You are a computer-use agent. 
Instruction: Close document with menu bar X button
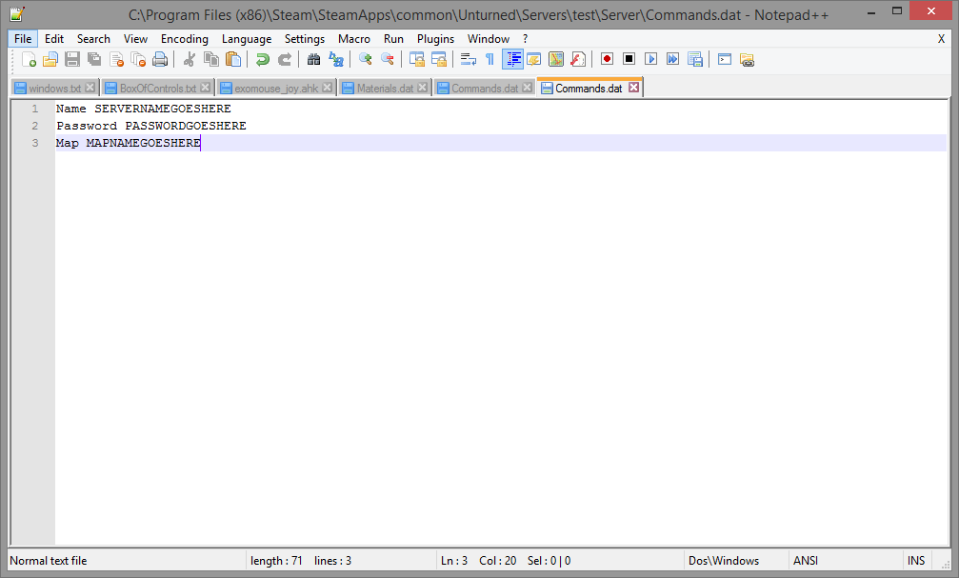[x=941, y=38]
